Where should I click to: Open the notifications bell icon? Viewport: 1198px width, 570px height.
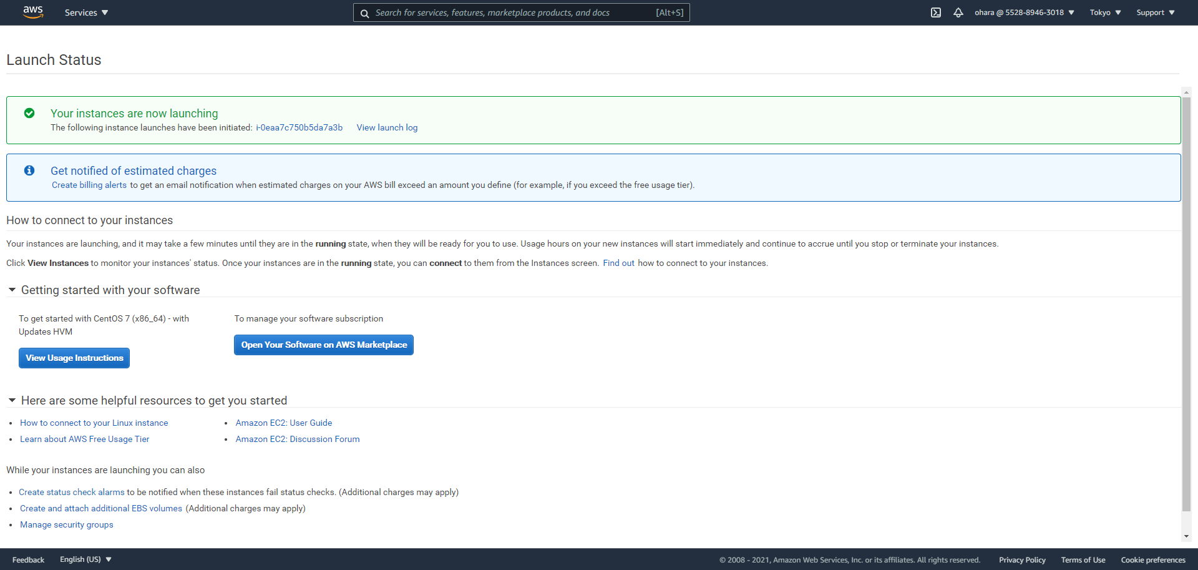[x=958, y=12]
